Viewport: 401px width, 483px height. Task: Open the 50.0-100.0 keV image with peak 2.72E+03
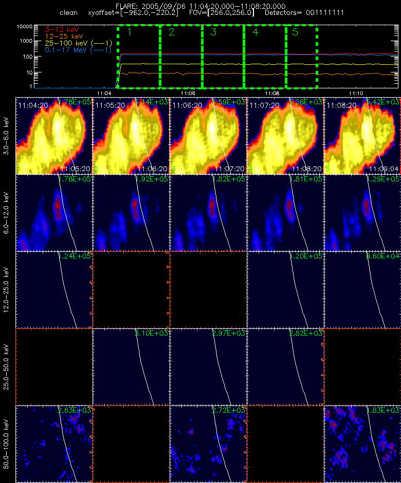208,444
